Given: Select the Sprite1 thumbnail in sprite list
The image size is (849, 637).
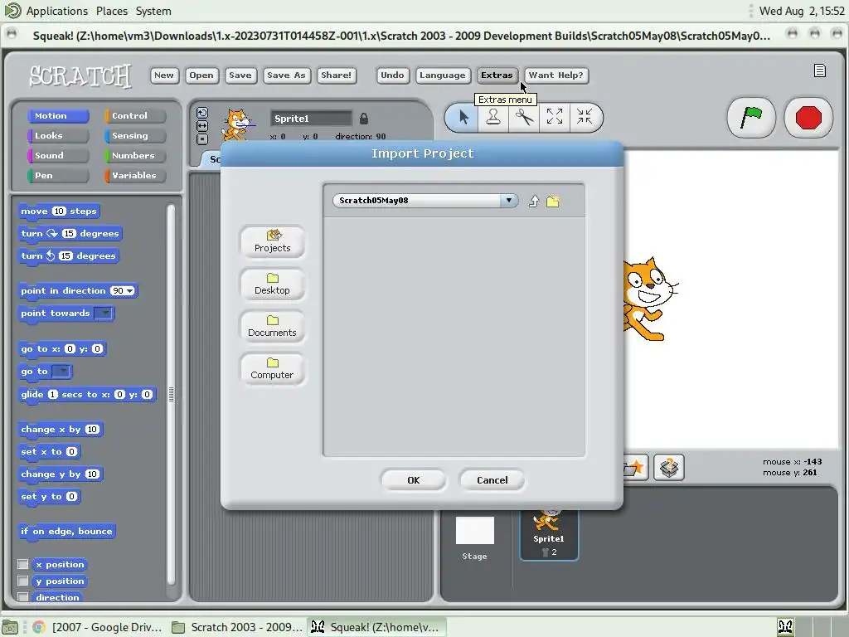Looking at the screenshot, I should click(x=549, y=535).
